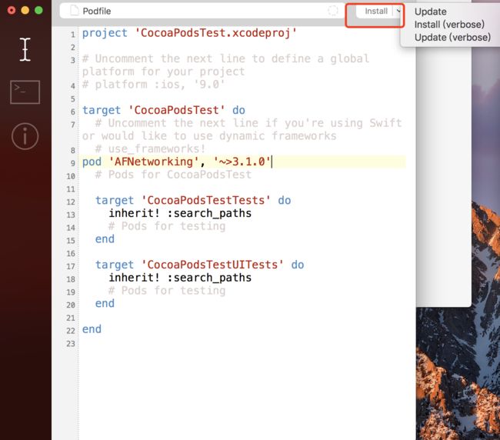Click the "# platform :ios, '9.0'" comment
The width and height of the screenshot is (500, 440).
coord(153,85)
